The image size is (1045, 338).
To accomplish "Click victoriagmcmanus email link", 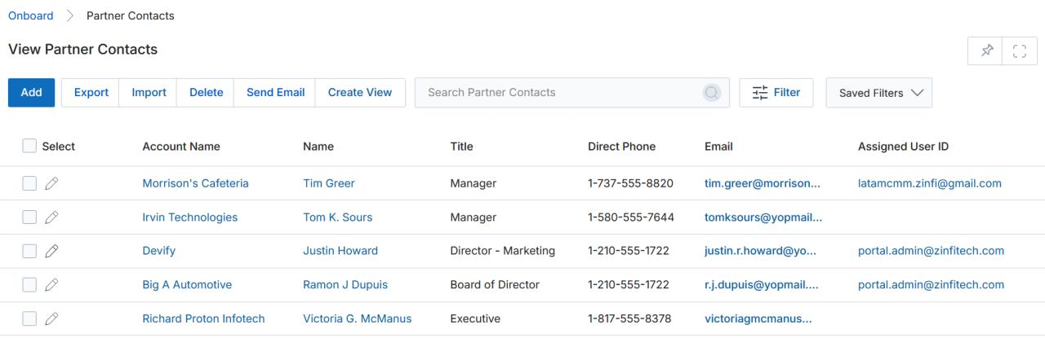I will pos(758,318).
